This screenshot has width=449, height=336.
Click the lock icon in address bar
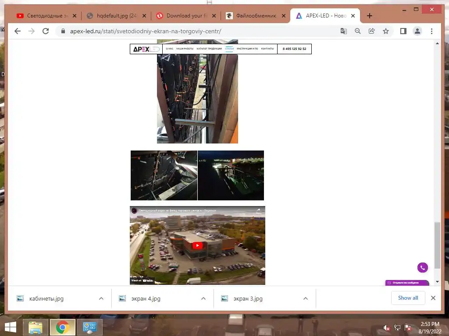(x=63, y=31)
